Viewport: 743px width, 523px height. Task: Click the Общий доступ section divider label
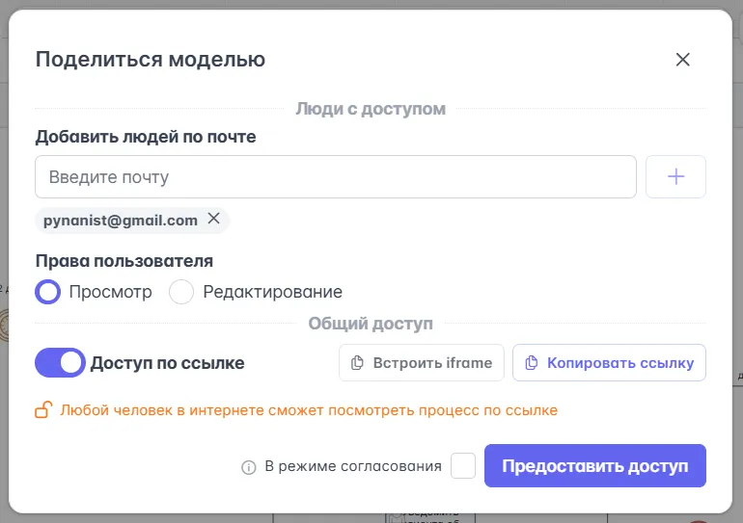coord(371,324)
